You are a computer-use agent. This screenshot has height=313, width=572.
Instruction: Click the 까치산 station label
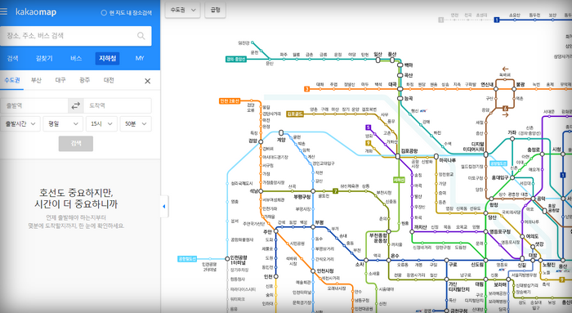(420, 227)
